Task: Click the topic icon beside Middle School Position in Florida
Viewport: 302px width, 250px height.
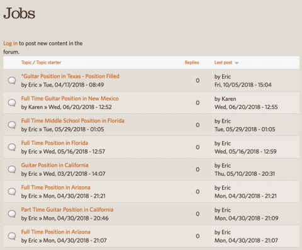Action: click(12, 125)
